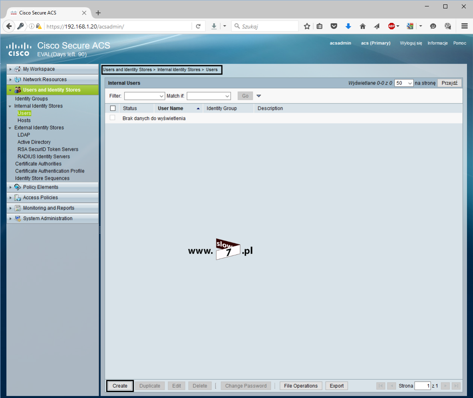This screenshot has width=473, height=398.
Task: Expand the My Workspace section arrow
Action: point(10,69)
